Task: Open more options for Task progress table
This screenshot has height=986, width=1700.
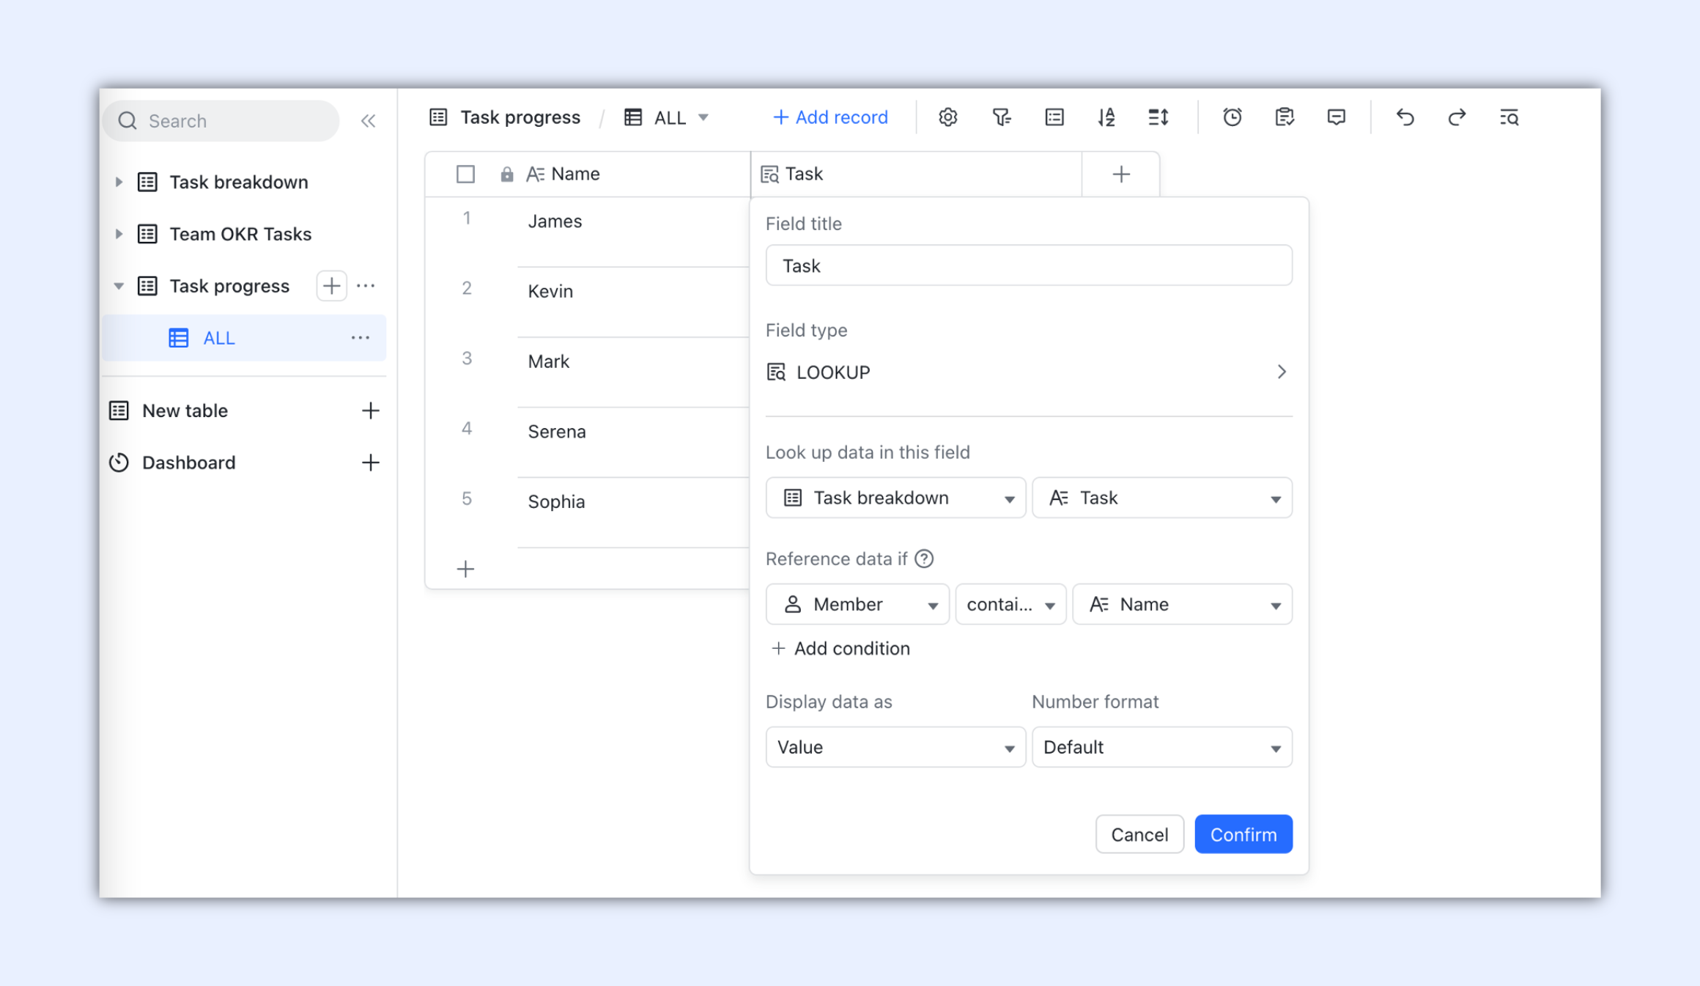Action: coord(366,286)
